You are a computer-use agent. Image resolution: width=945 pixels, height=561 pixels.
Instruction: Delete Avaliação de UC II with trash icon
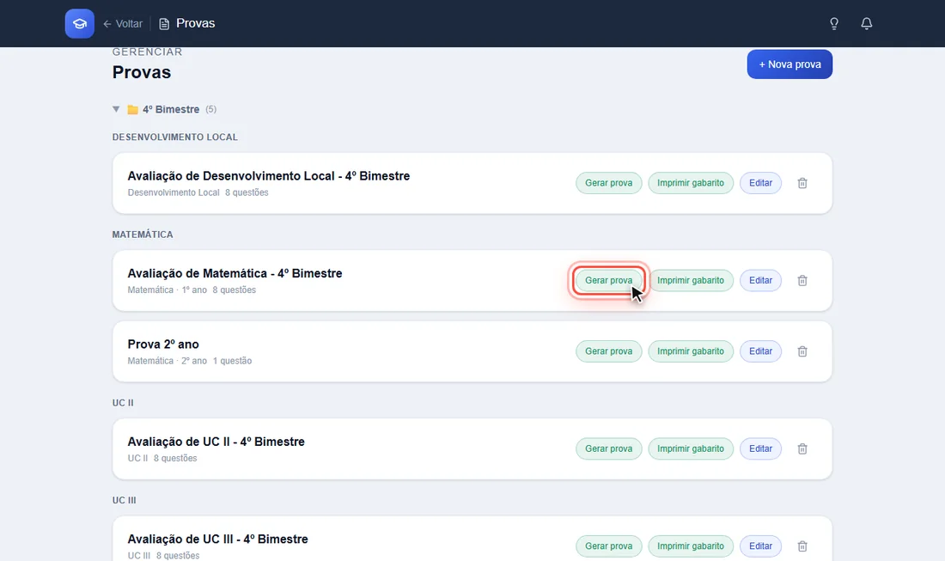[802, 449]
